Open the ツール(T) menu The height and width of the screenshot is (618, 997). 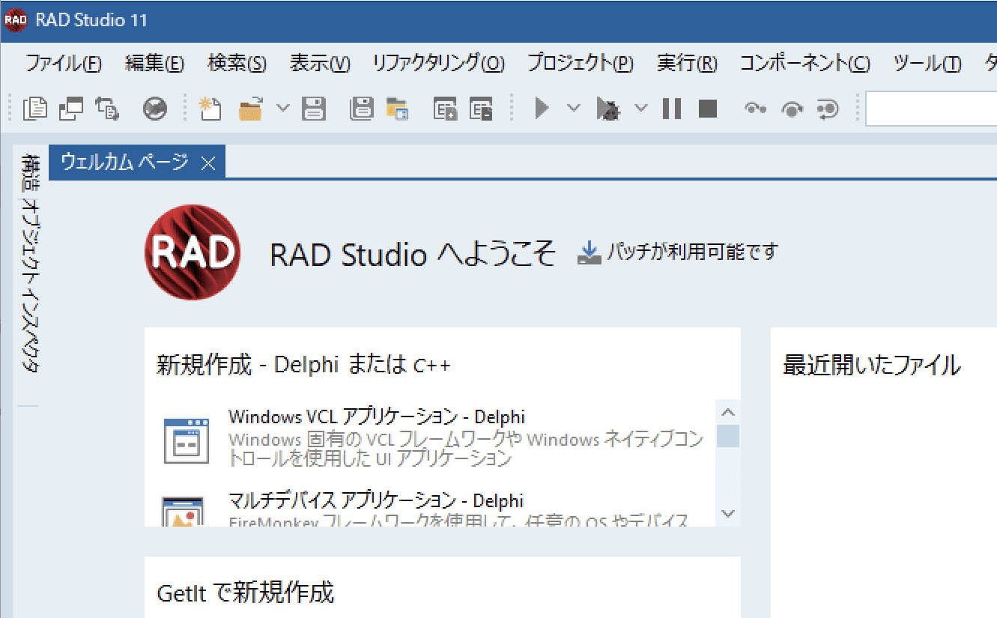927,64
